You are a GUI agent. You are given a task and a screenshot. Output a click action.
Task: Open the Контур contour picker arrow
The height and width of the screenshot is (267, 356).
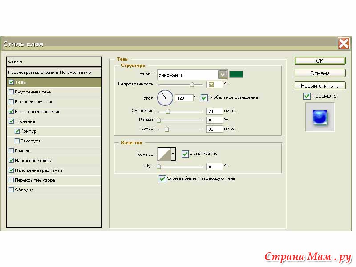[x=173, y=154]
